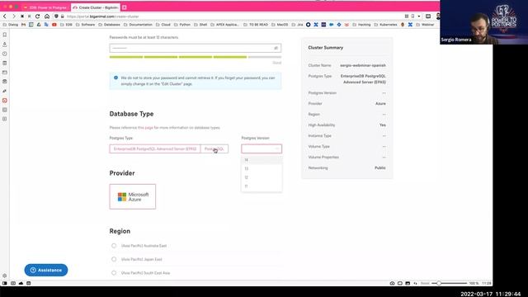Reset the page zoom level
Viewport: 528px width, 297px height.
click(x=425, y=284)
